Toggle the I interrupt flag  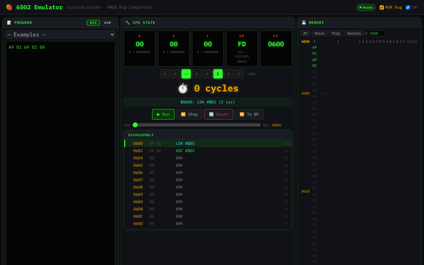click(x=218, y=74)
